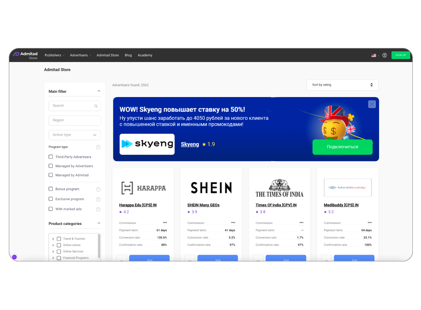Click the SHEIN logo

(x=211, y=188)
